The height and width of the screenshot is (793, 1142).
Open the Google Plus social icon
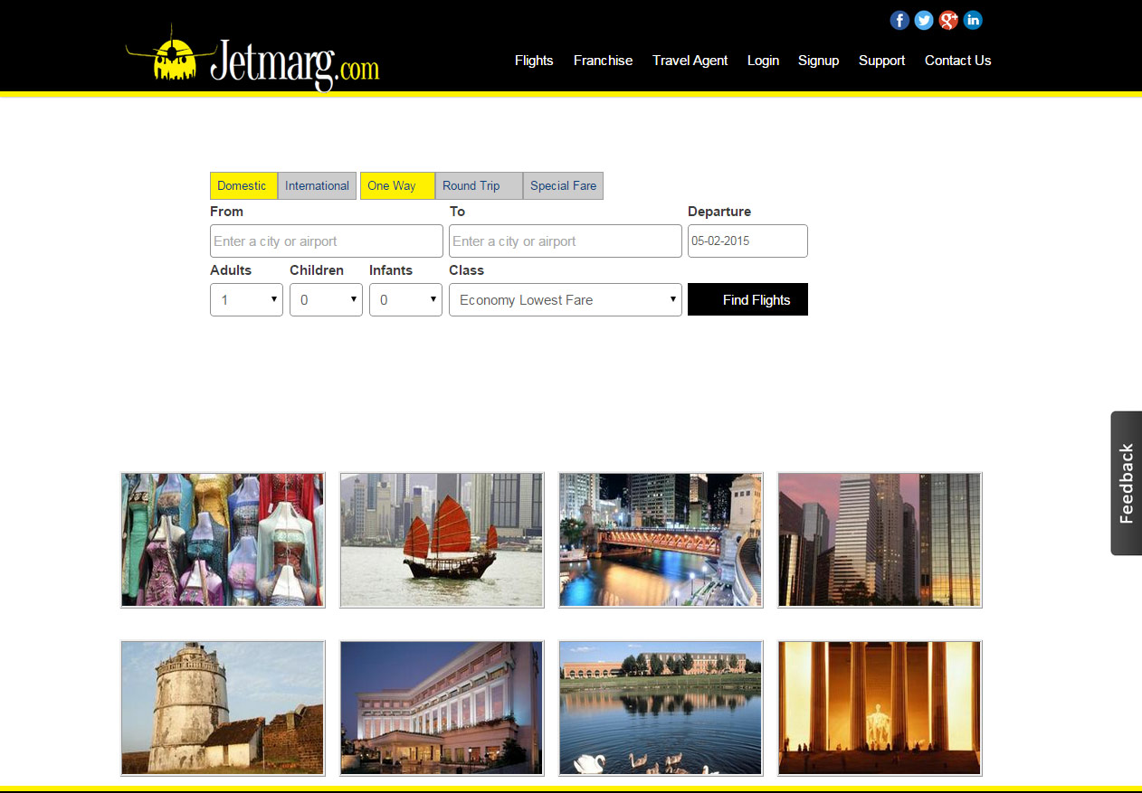(948, 20)
